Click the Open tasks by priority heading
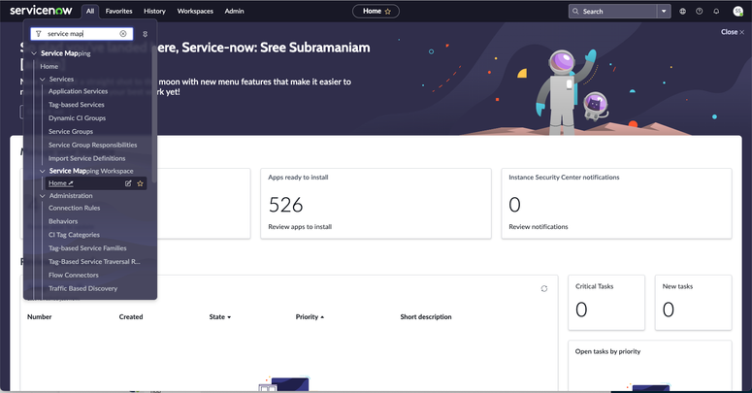Screen dimensions: 752x393 coord(607,351)
